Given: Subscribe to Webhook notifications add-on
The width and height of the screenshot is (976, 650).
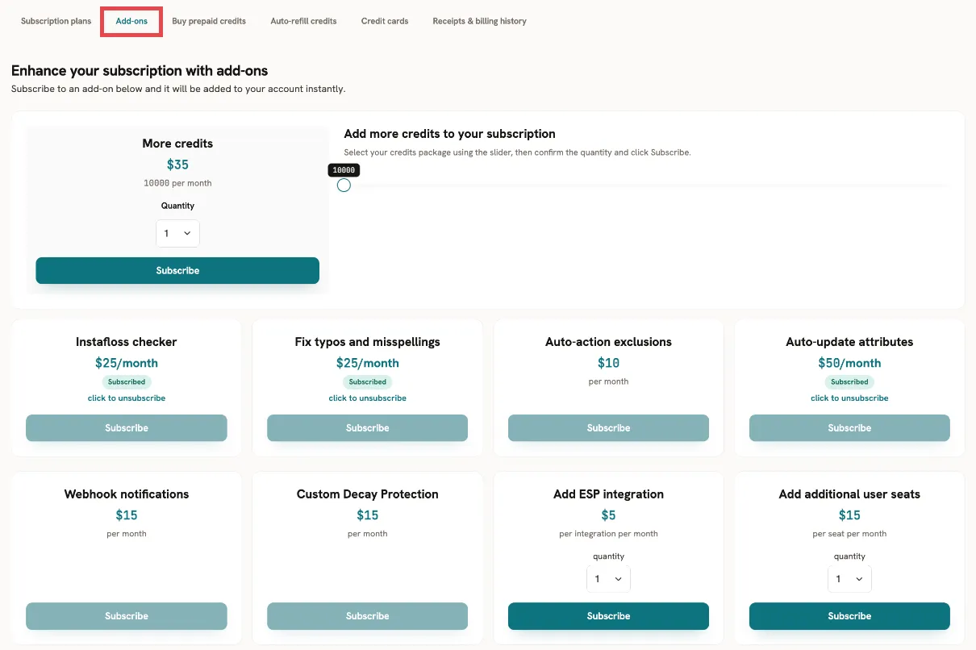Looking at the screenshot, I should 127,616.
